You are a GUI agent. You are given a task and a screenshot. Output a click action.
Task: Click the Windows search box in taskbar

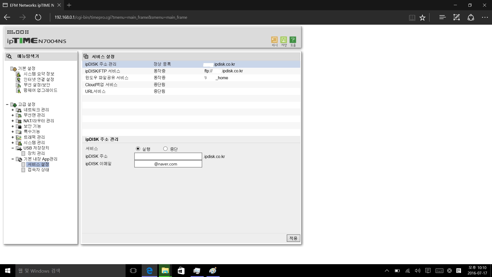(x=70, y=271)
